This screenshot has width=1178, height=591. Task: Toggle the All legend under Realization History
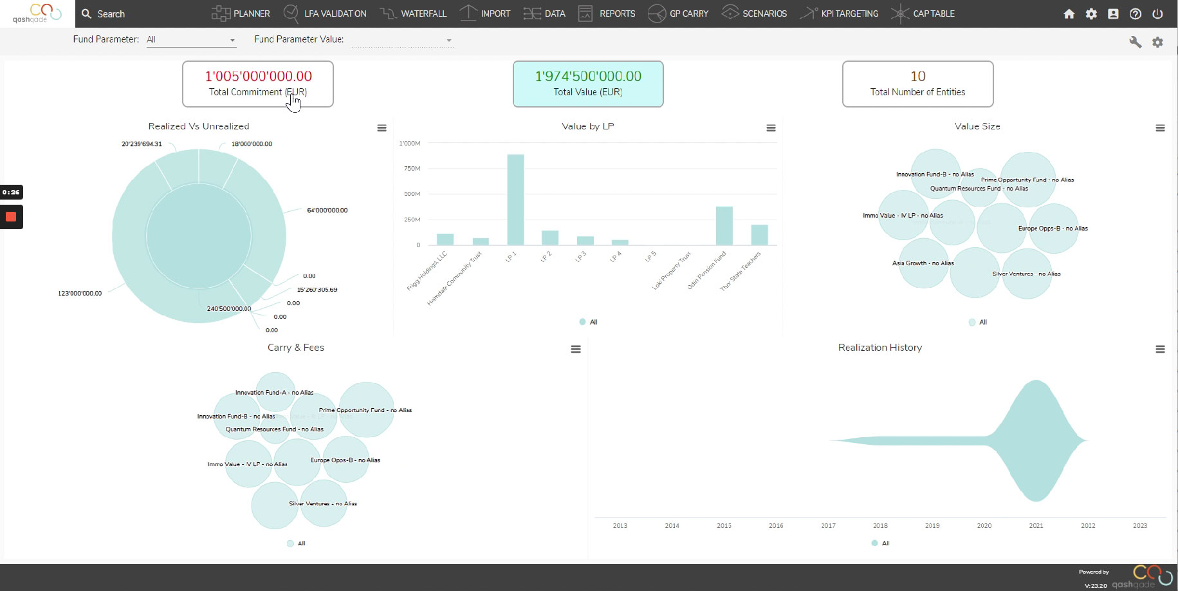point(881,543)
